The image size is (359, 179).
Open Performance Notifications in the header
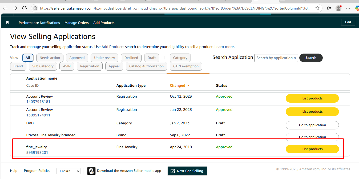(39, 23)
